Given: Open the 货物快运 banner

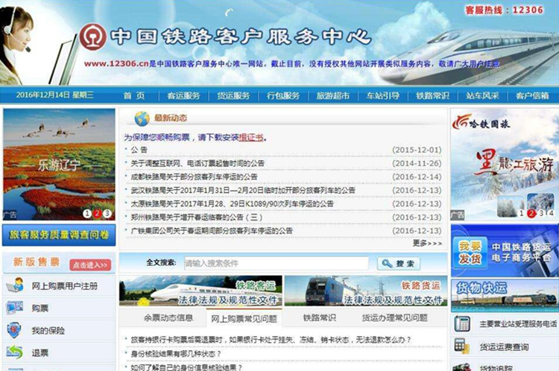Looking at the screenshot, I should 505,296.
